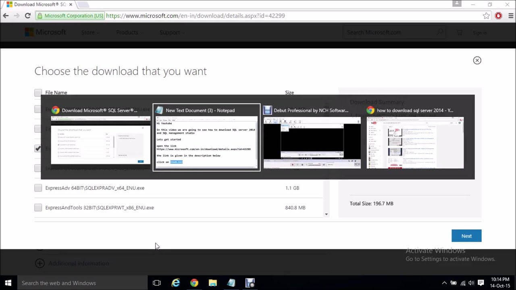Open the volume control in the tray
The image size is (516, 290).
coord(471,283)
